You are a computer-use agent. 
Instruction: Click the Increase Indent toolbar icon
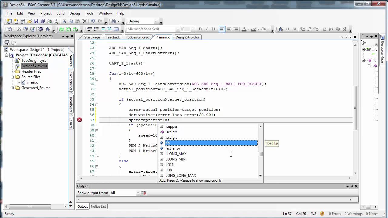(96, 29)
